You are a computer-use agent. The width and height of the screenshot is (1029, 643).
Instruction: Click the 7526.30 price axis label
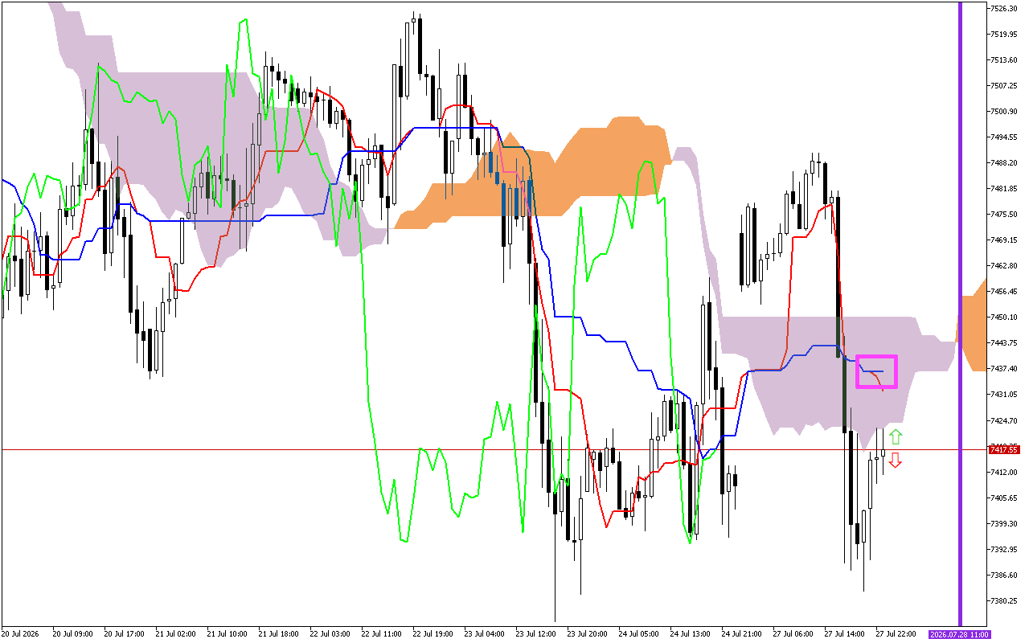(1004, 8)
